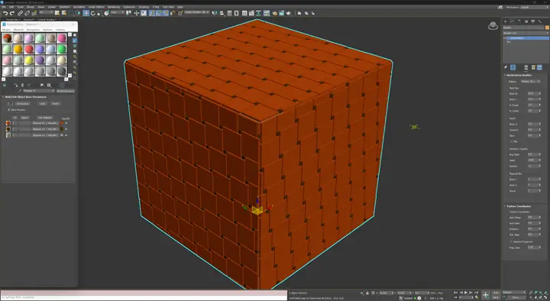Open the File menu
This screenshot has width=550, height=301.
tap(4, 7)
